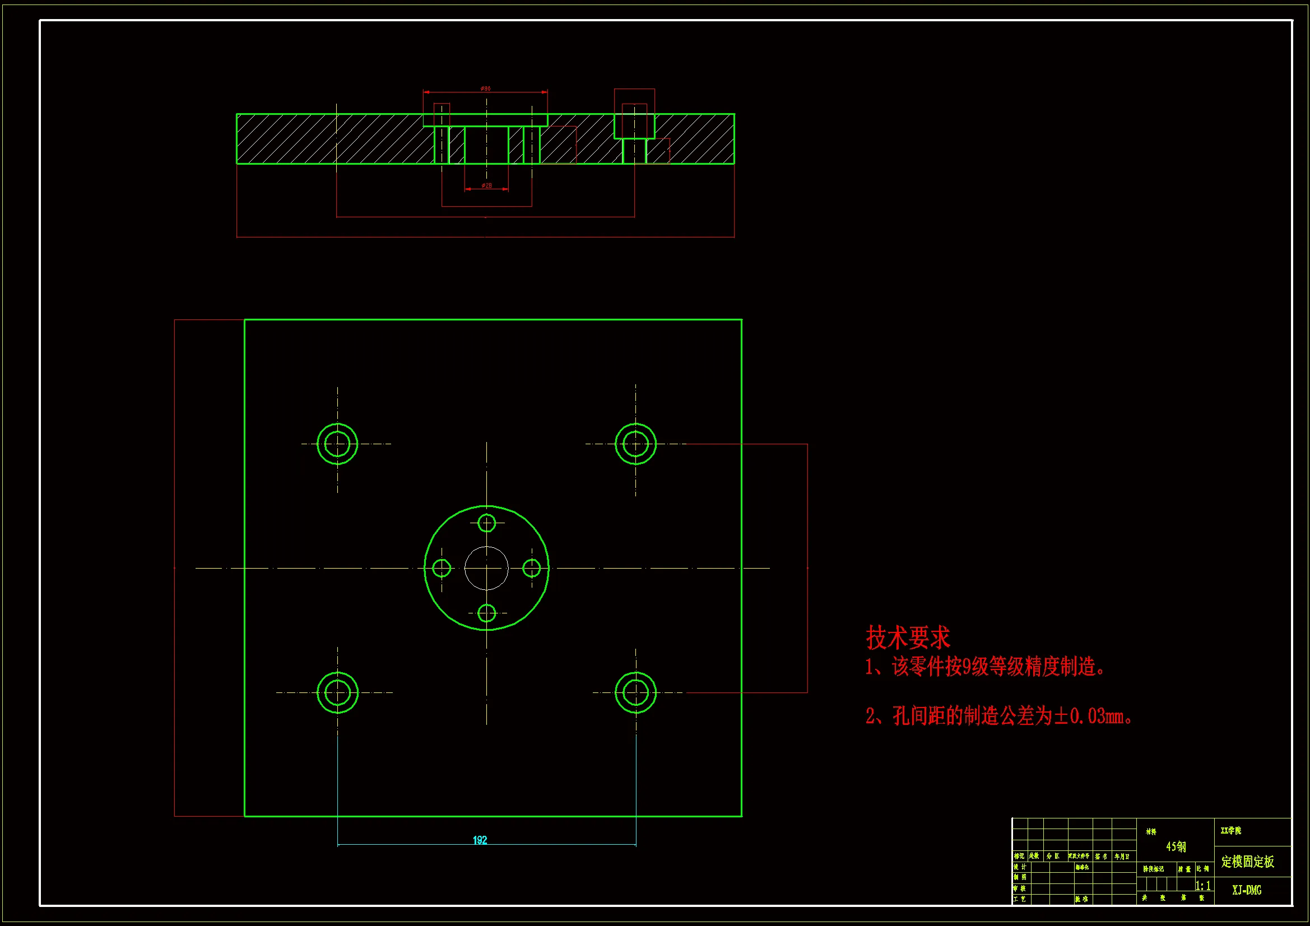Click the 45钢 material text
The width and height of the screenshot is (1310, 926).
click(1176, 846)
